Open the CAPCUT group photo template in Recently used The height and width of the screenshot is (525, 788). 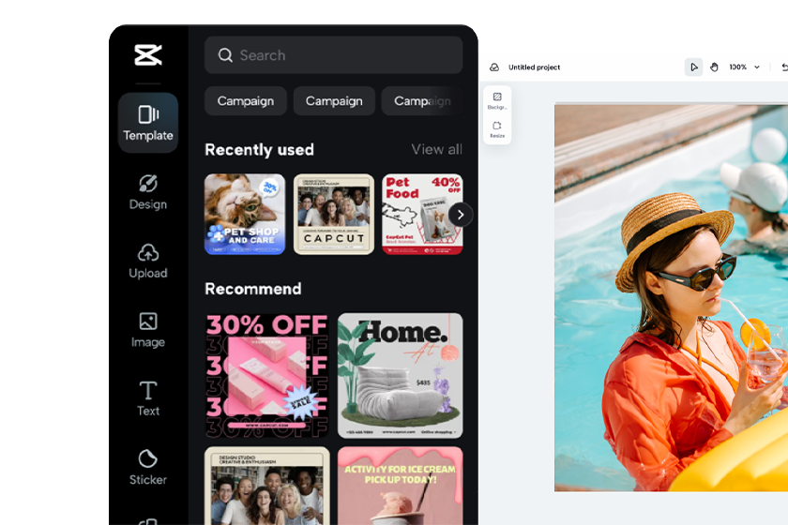tap(334, 214)
